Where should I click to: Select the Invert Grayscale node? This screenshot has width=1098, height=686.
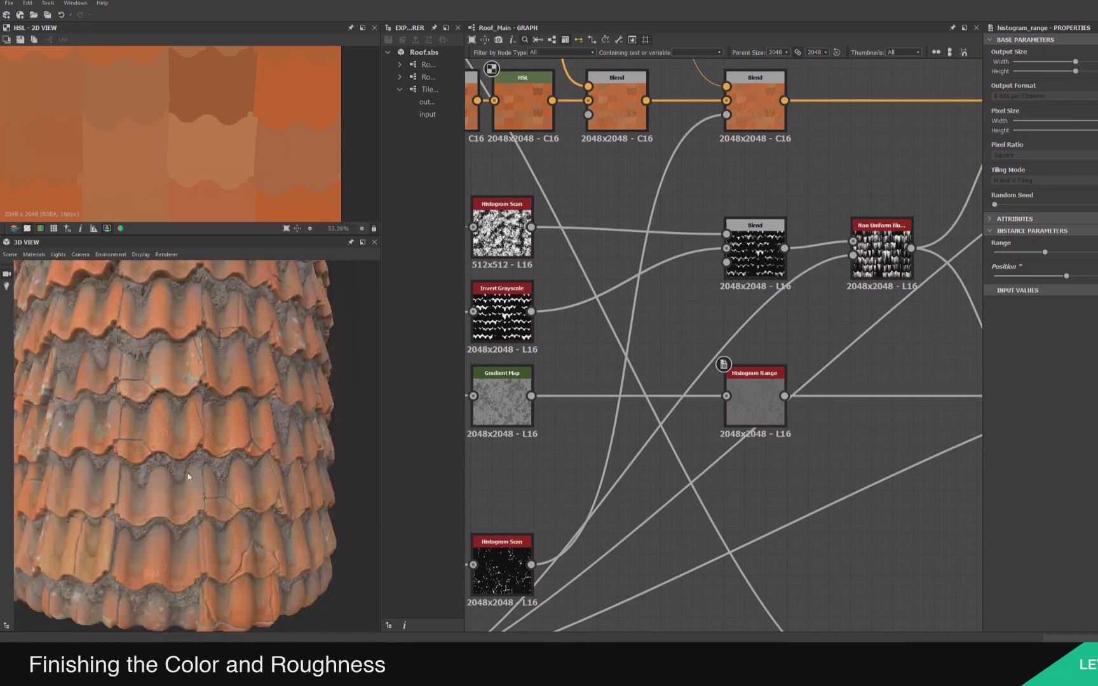(x=502, y=311)
